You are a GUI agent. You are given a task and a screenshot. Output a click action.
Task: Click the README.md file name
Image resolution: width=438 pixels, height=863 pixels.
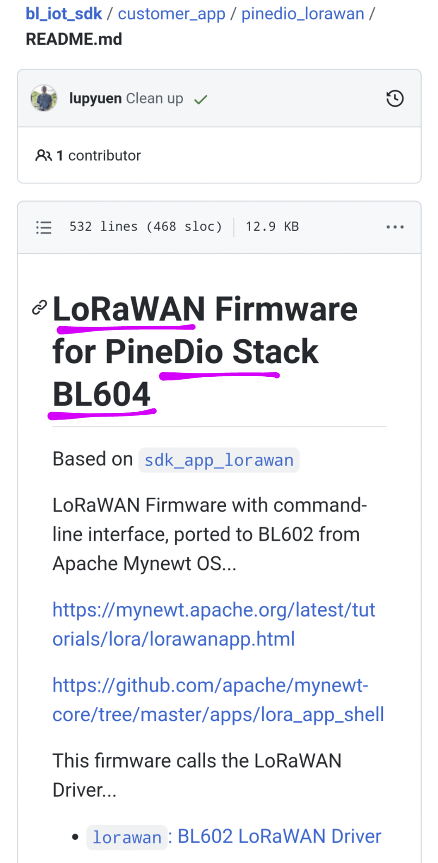(74, 39)
